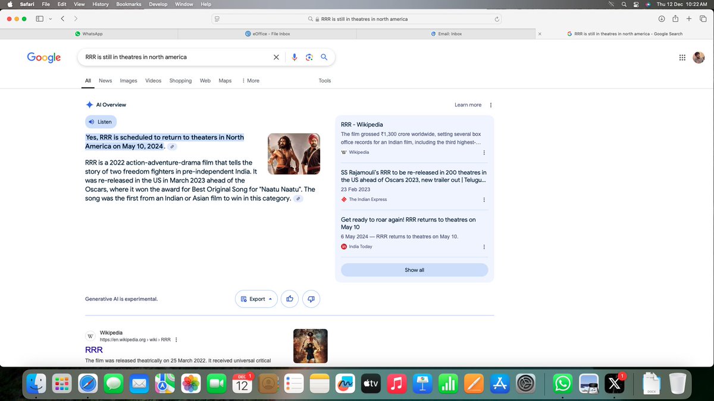
Task: Start voice search with the microphone icon
Action: click(295, 57)
